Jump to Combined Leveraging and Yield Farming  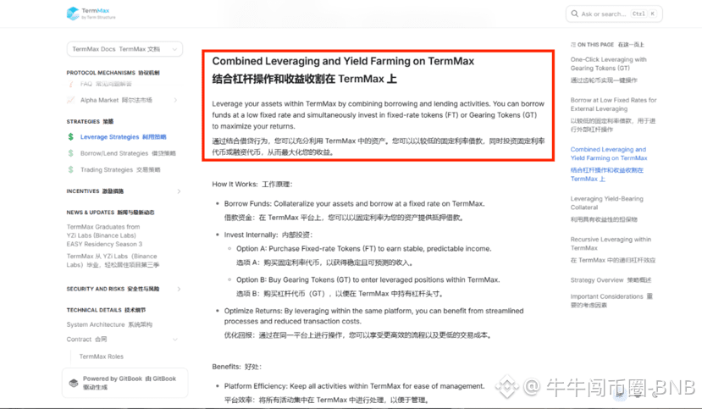[x=609, y=163]
